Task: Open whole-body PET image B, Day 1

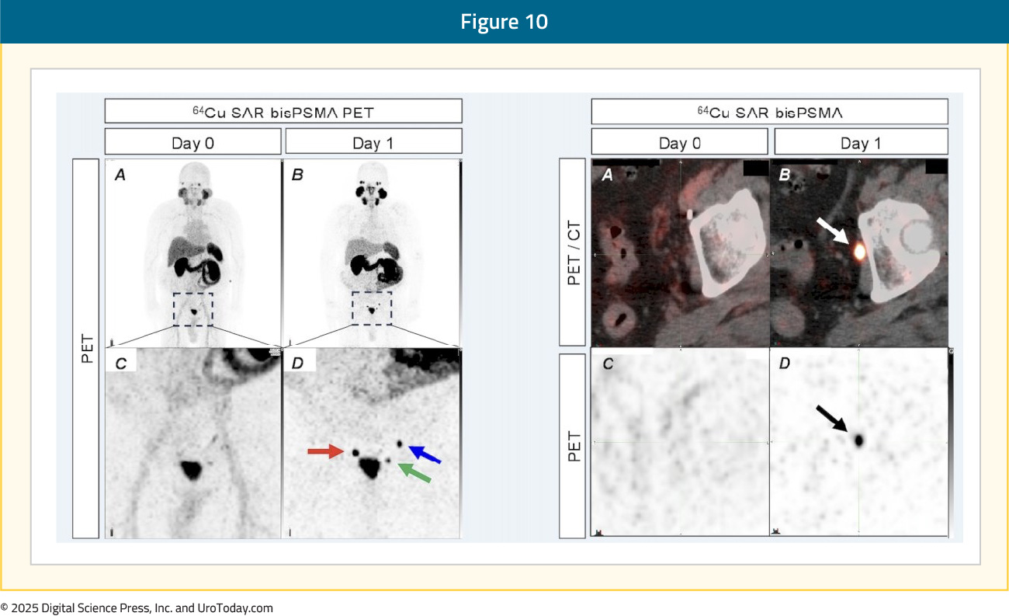Action: [373, 253]
